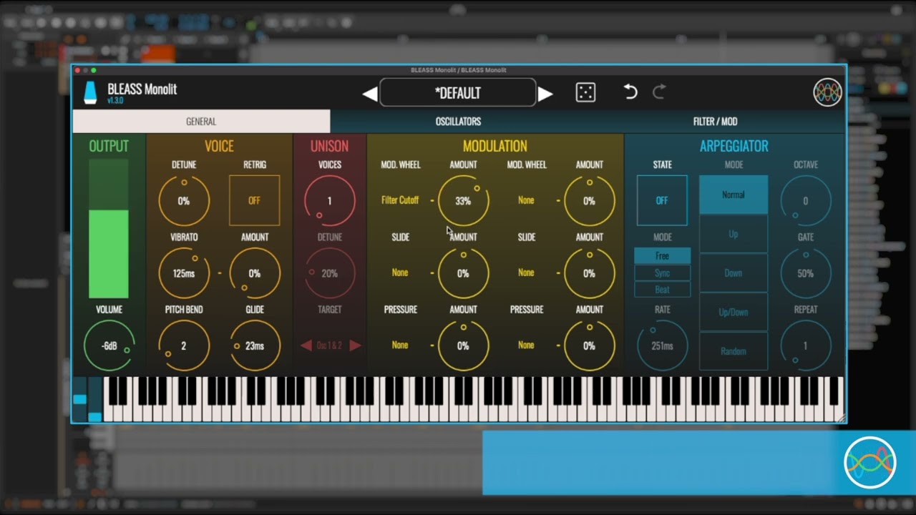Screen dimensions: 916x515
Task: Click the arpeggiator REPEAT knob
Action: click(805, 345)
